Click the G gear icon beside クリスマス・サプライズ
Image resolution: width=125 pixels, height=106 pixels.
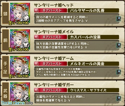click(x=36, y=90)
